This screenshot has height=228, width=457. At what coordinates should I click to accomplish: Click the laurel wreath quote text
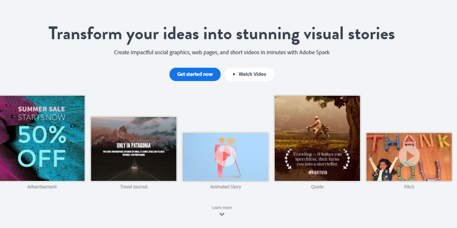pos(317,158)
